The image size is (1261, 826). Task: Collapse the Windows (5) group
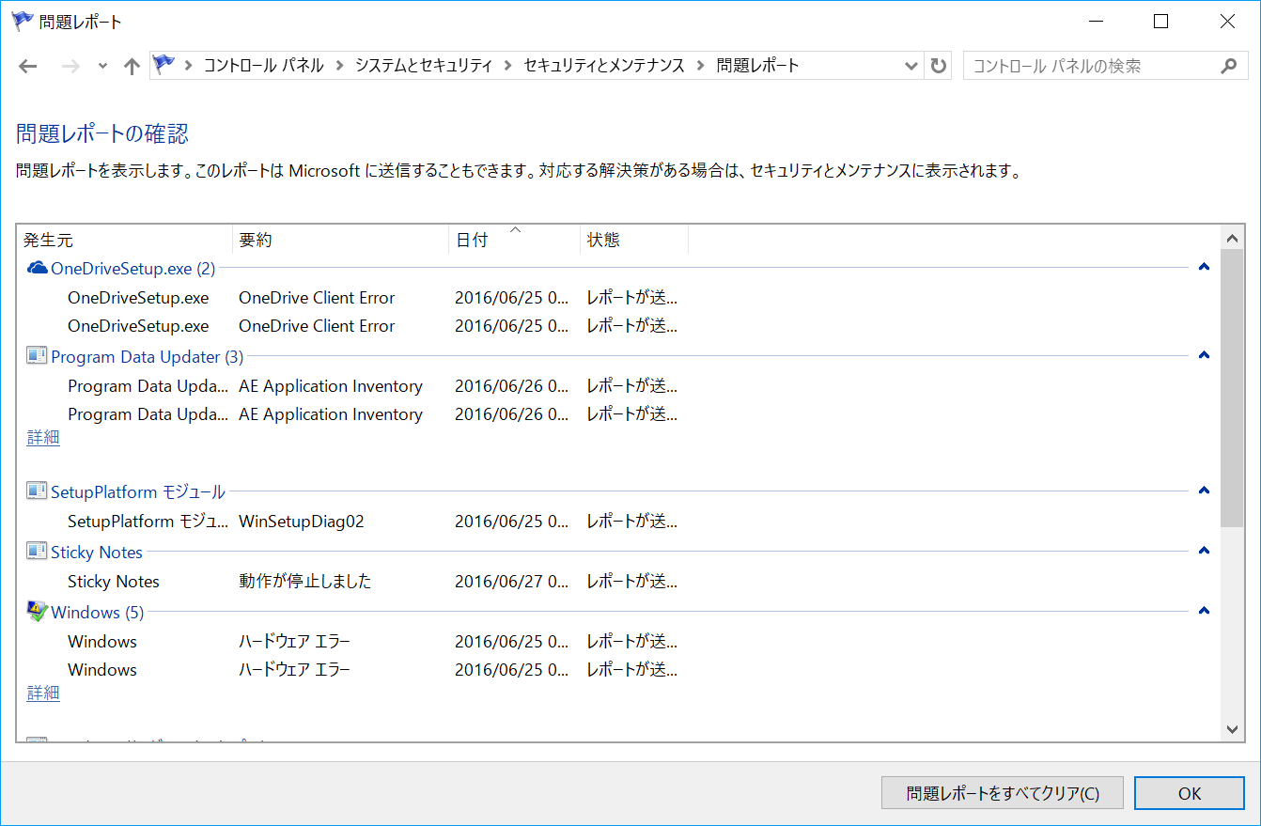pyautogui.click(x=1204, y=611)
